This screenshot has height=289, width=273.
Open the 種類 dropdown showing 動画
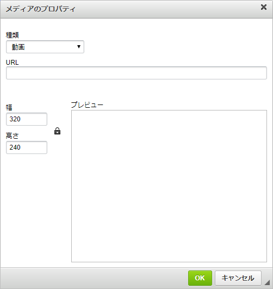45,47
